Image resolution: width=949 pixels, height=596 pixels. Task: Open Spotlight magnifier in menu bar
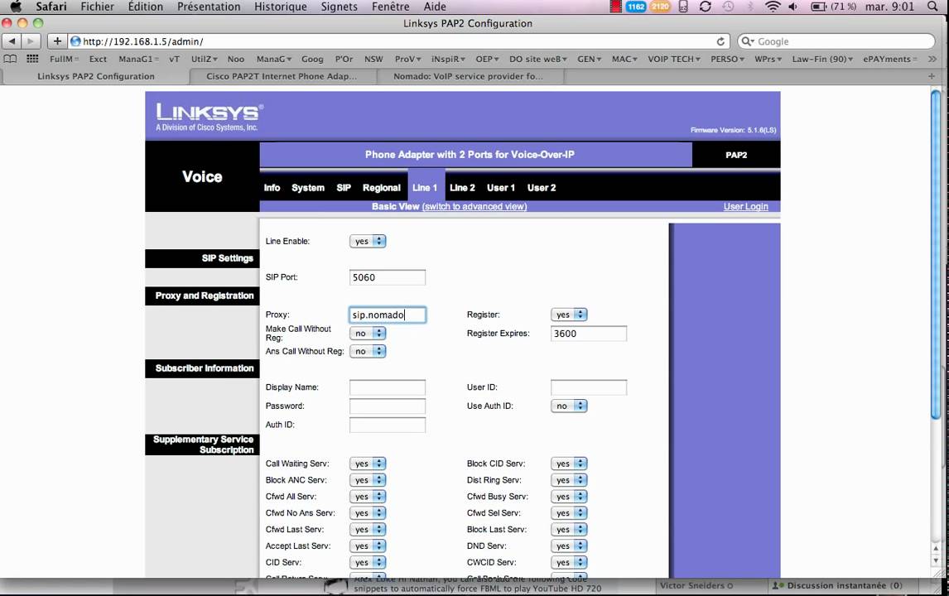pos(932,7)
